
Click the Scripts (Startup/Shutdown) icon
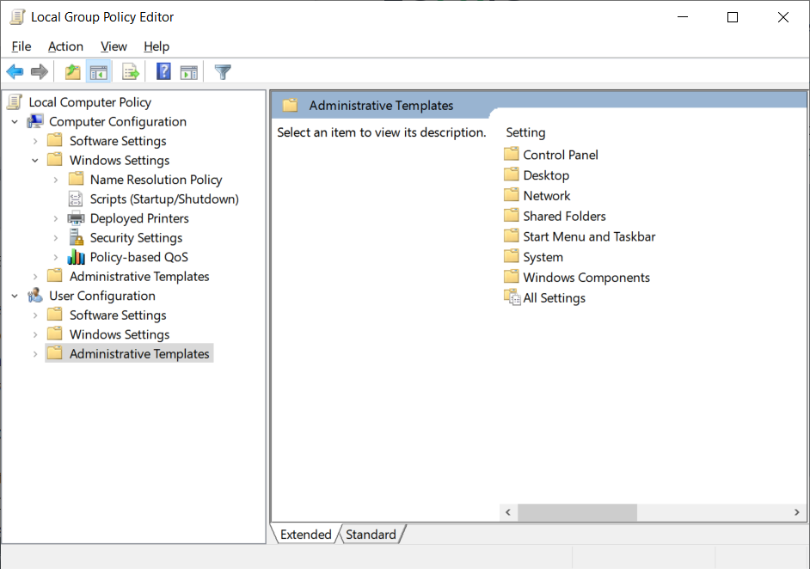click(x=76, y=199)
